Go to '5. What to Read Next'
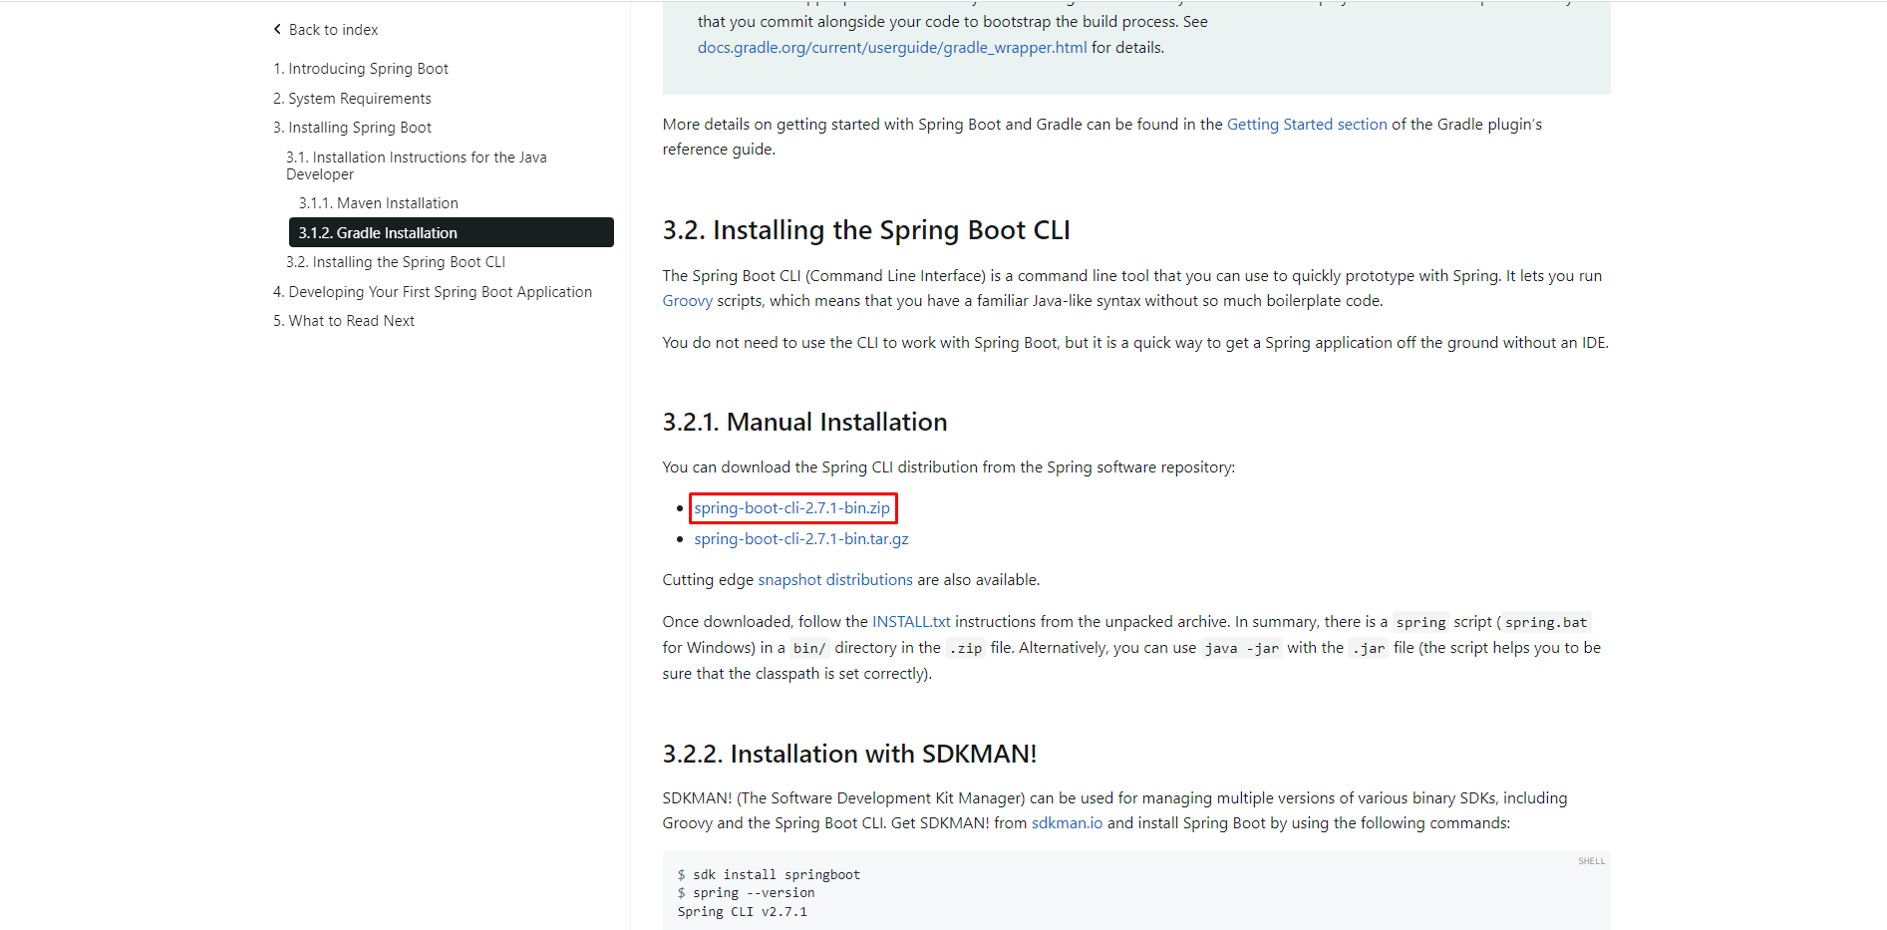This screenshot has height=930, width=1887. click(344, 321)
